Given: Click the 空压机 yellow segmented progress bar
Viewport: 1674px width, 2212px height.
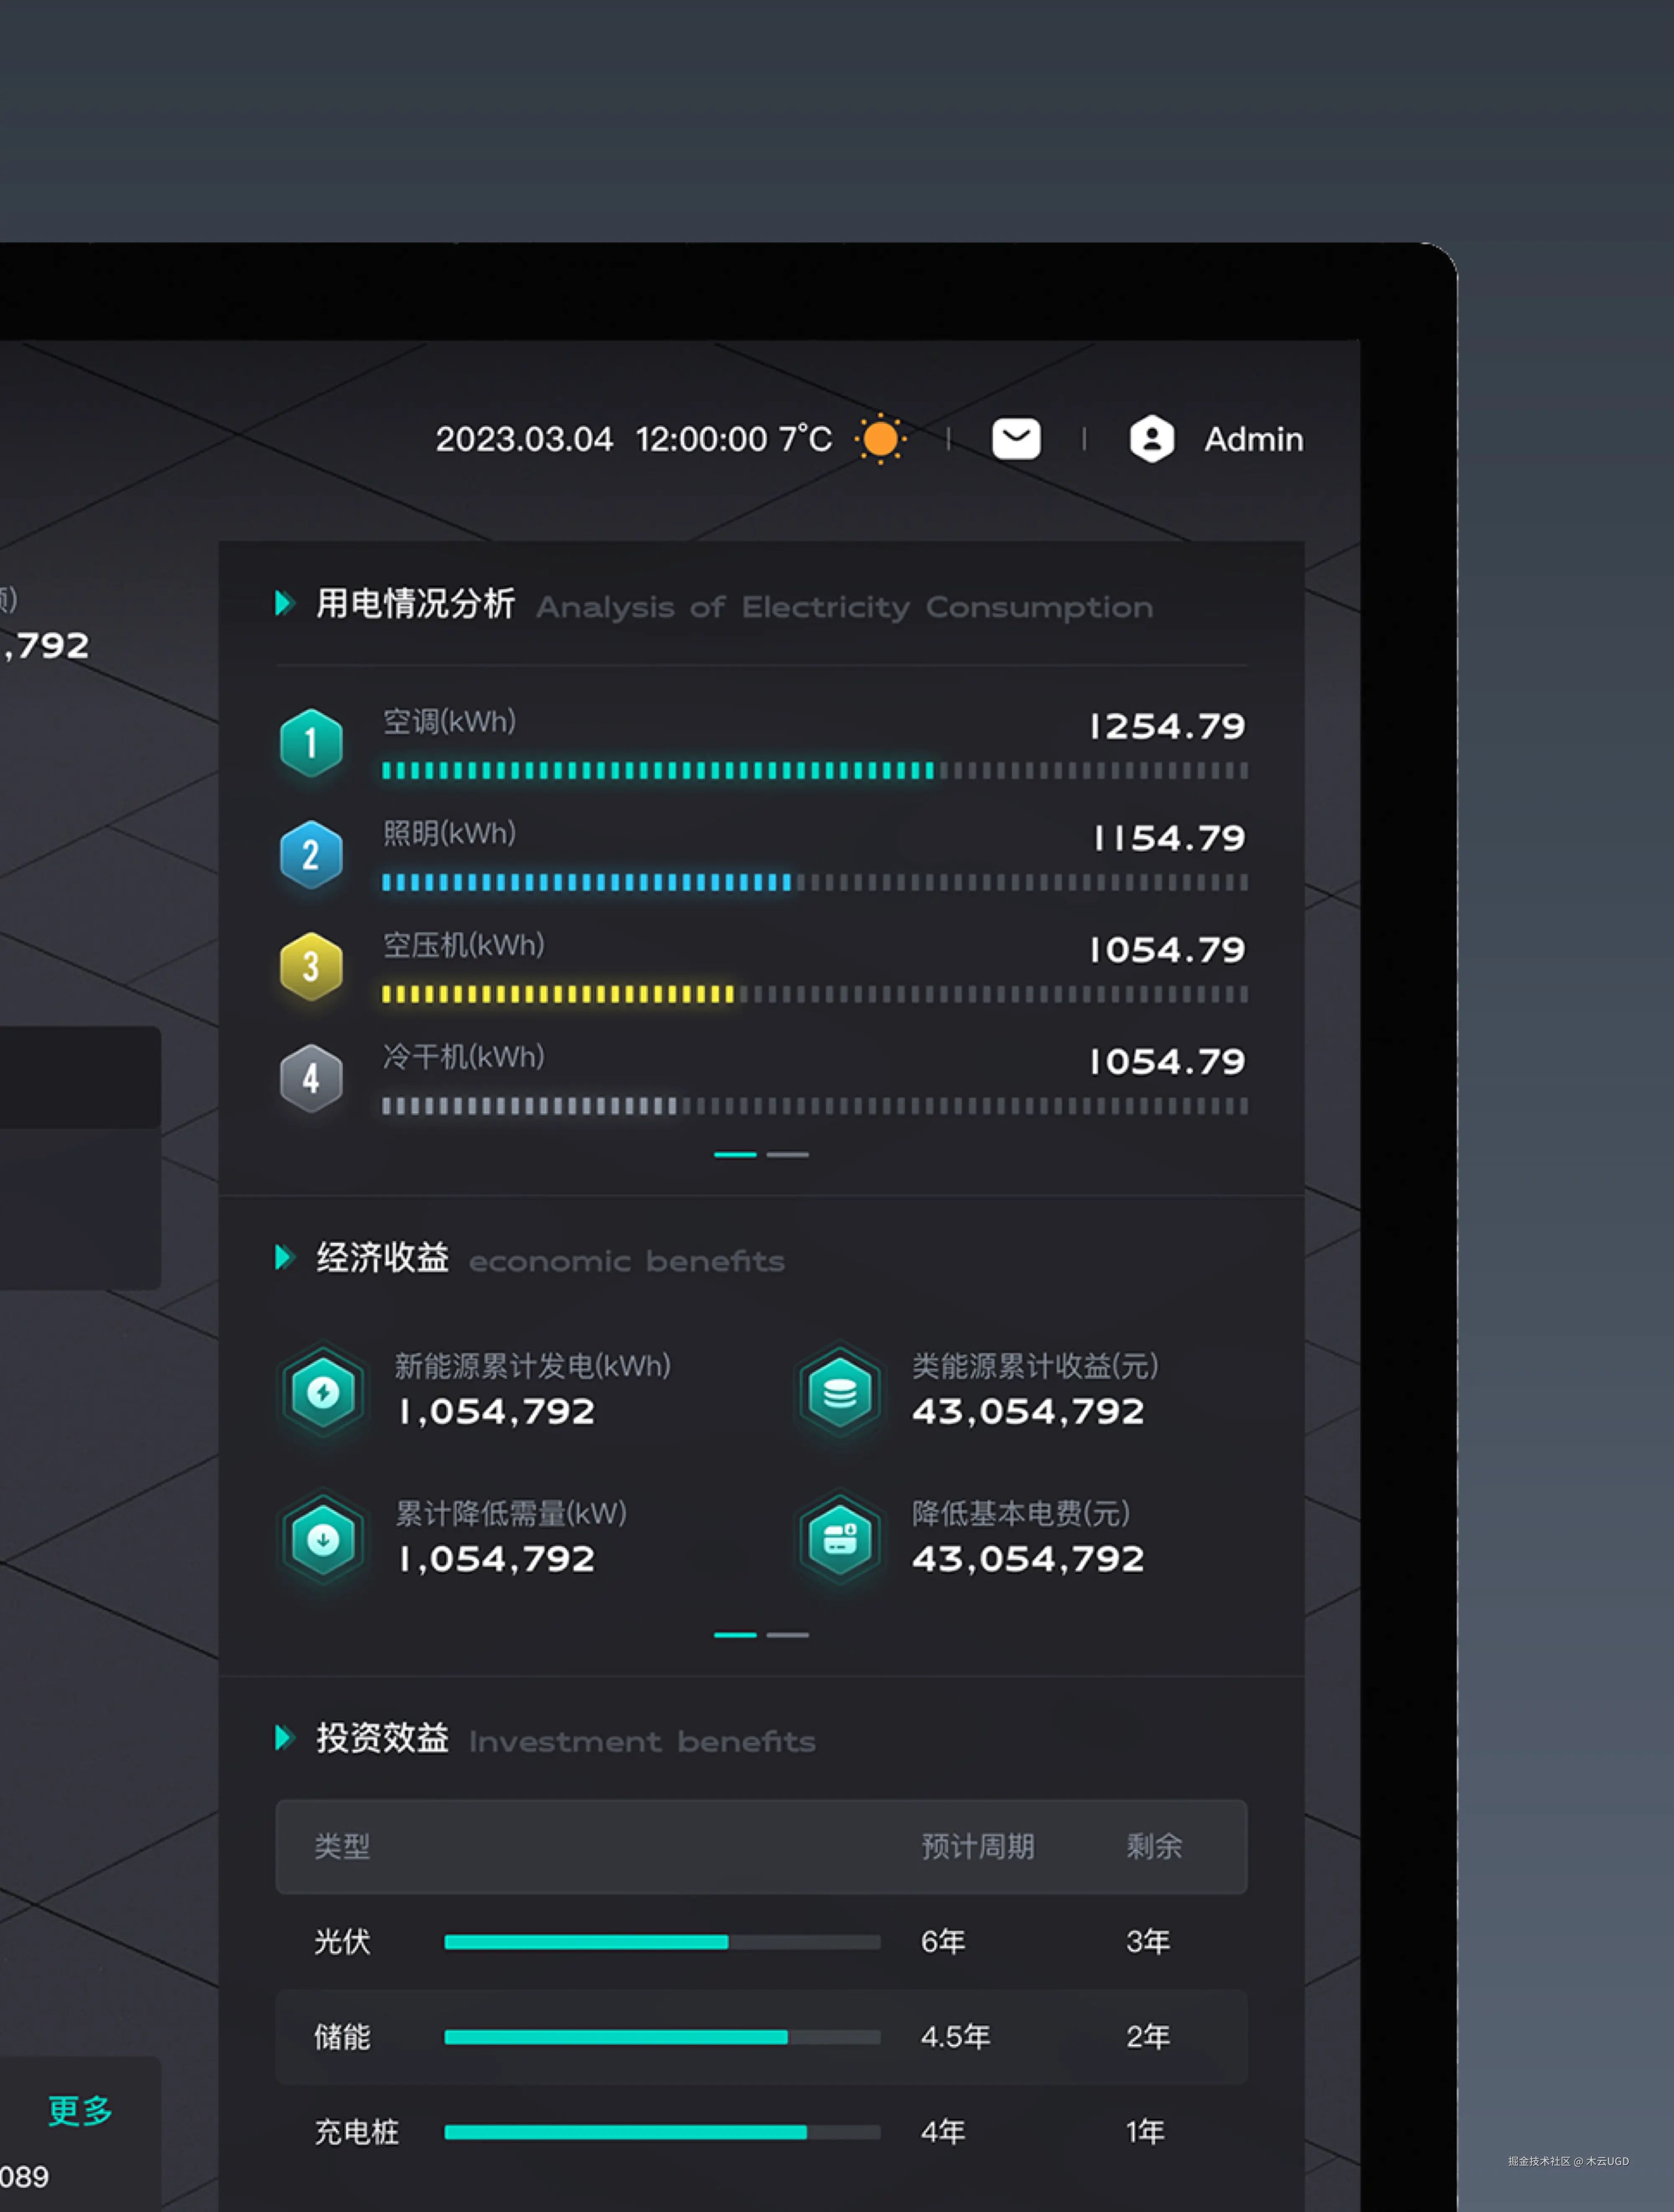Looking at the screenshot, I should (815, 994).
